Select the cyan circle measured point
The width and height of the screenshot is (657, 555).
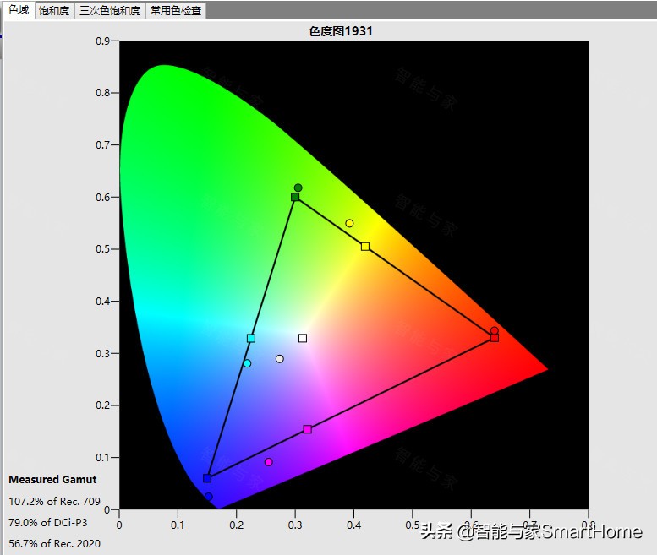coord(247,363)
